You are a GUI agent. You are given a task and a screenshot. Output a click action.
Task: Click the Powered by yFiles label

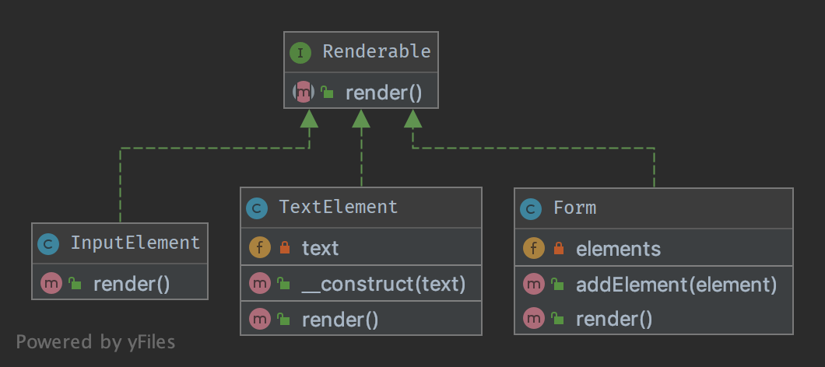(96, 342)
